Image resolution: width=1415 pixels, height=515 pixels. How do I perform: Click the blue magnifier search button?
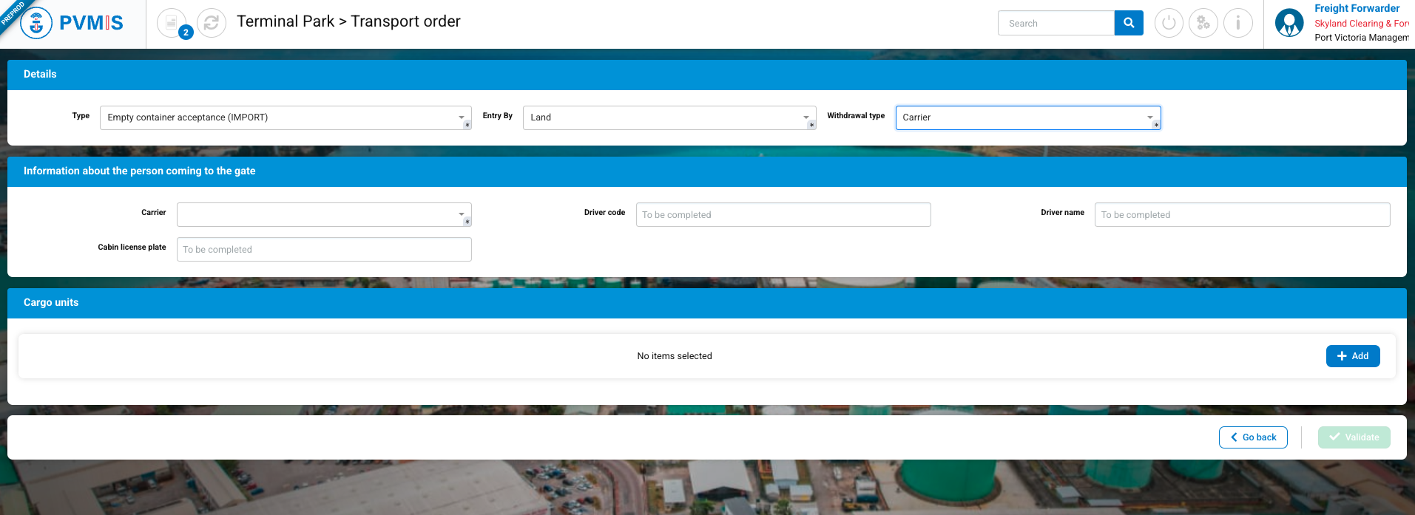[x=1129, y=23]
